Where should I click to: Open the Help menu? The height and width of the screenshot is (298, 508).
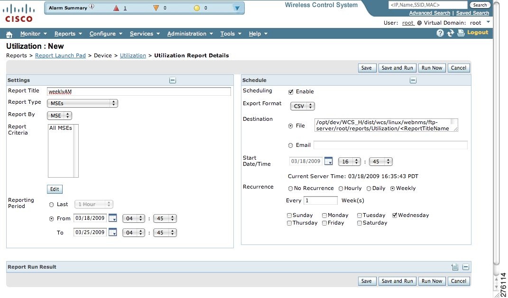point(258,34)
